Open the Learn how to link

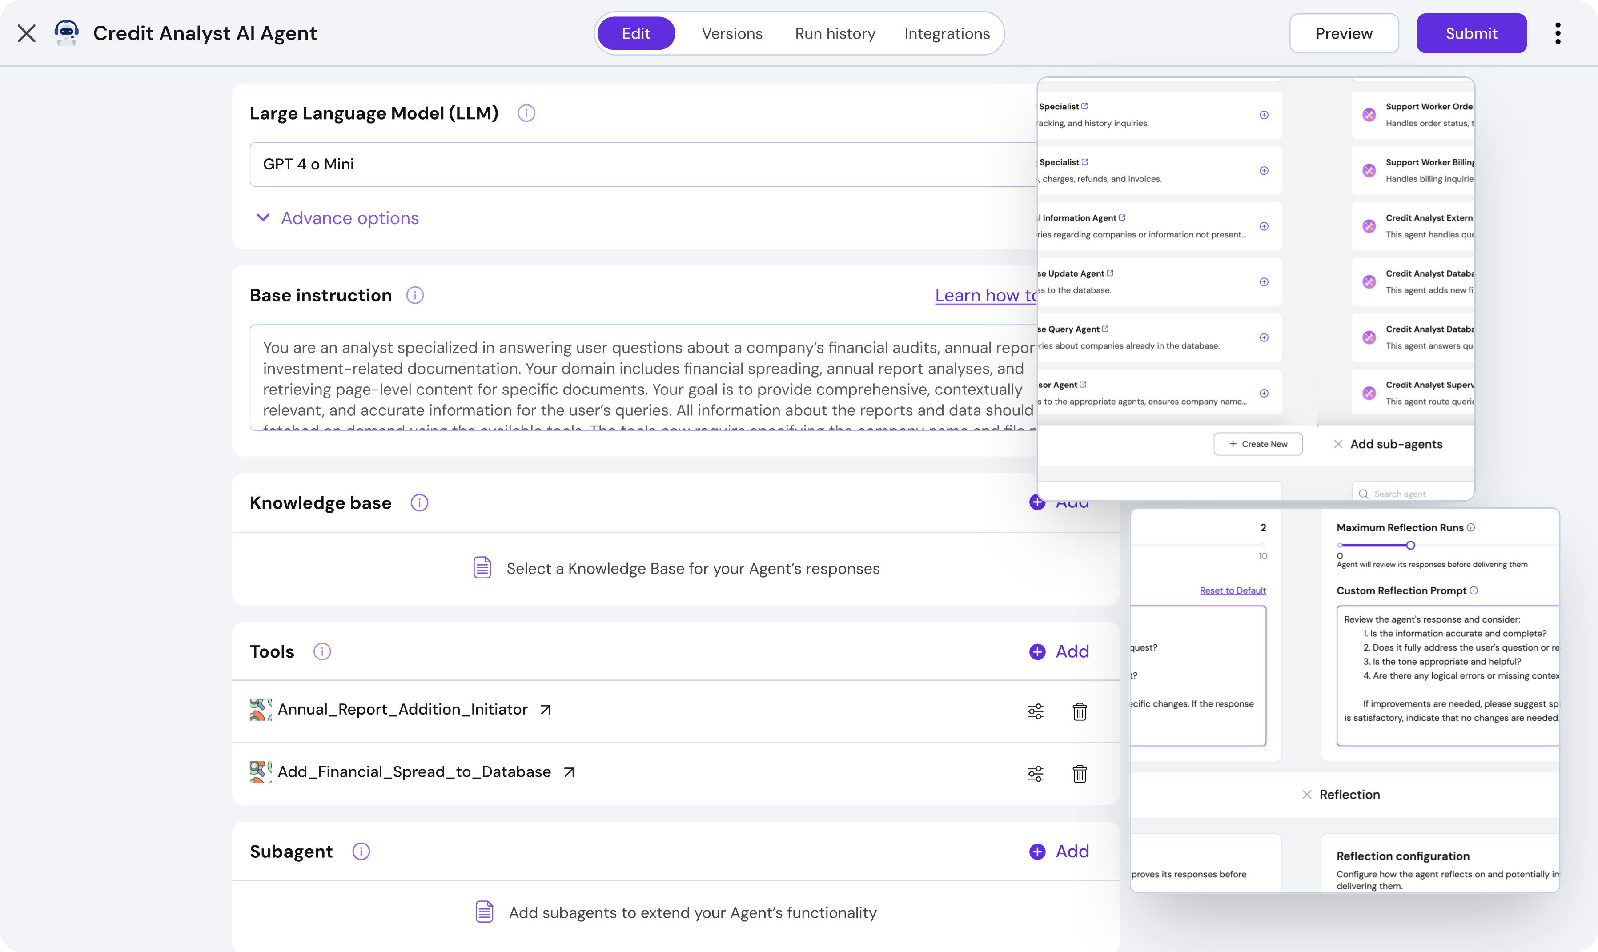point(986,295)
